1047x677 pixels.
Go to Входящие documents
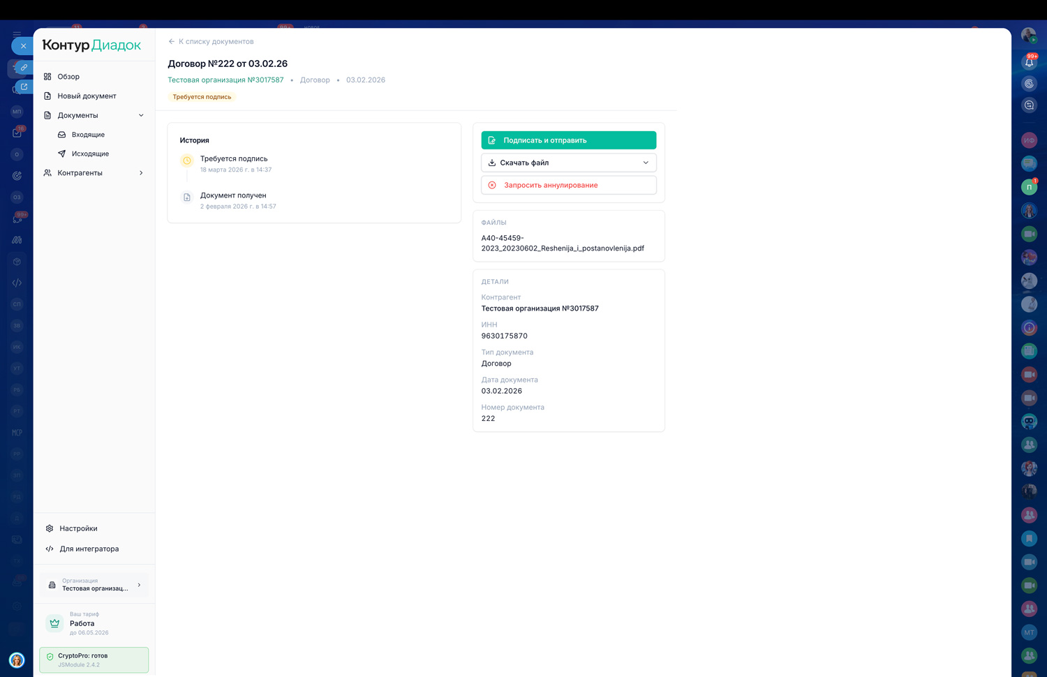88,135
